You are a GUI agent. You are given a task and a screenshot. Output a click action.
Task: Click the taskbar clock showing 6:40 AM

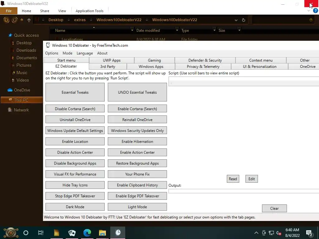tap(292, 233)
